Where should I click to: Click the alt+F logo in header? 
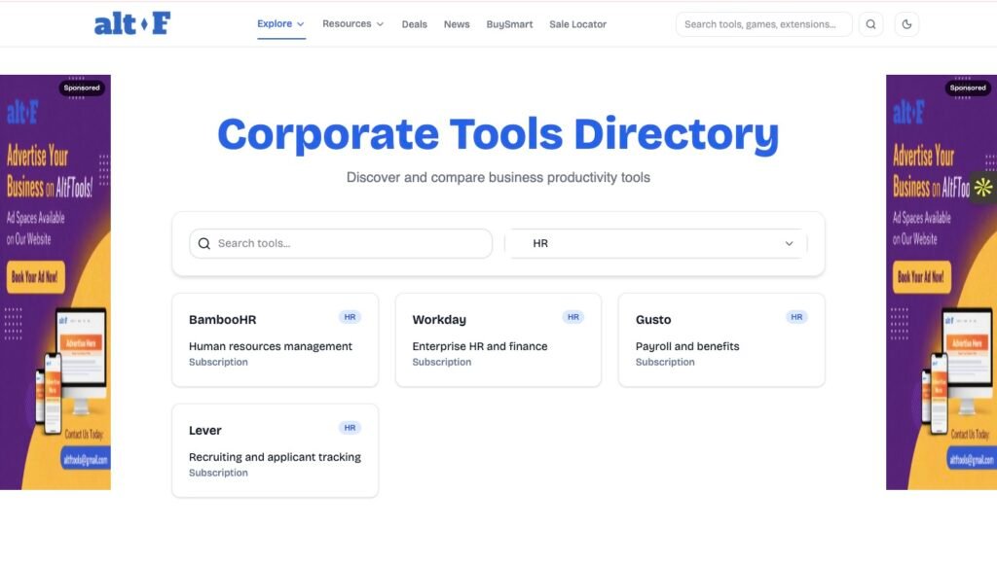(132, 24)
